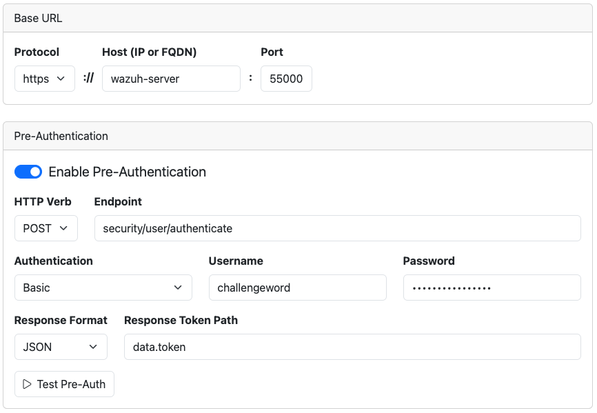The width and height of the screenshot is (597, 413).
Task: Click the masked Password field
Action: [492, 288]
